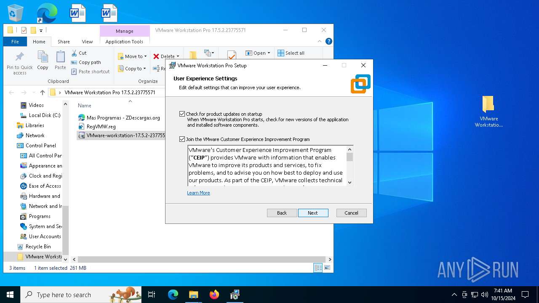Viewport: 539px width, 303px height.
Task: Open the Copy to dropdown
Action: coord(132,69)
